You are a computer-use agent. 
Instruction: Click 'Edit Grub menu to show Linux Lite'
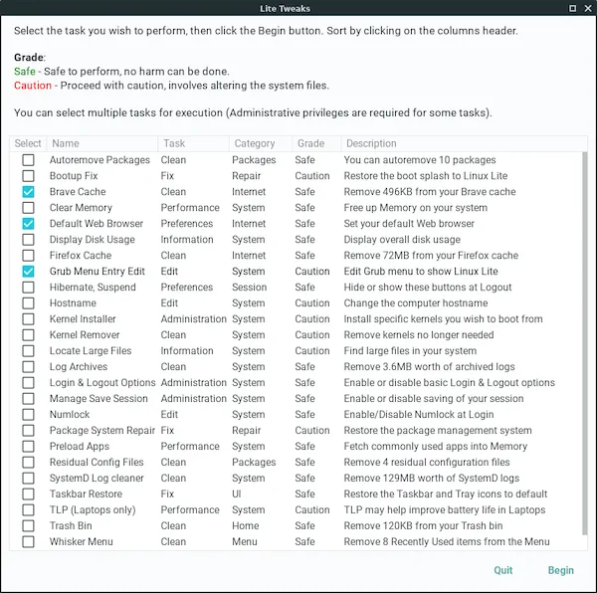(421, 272)
